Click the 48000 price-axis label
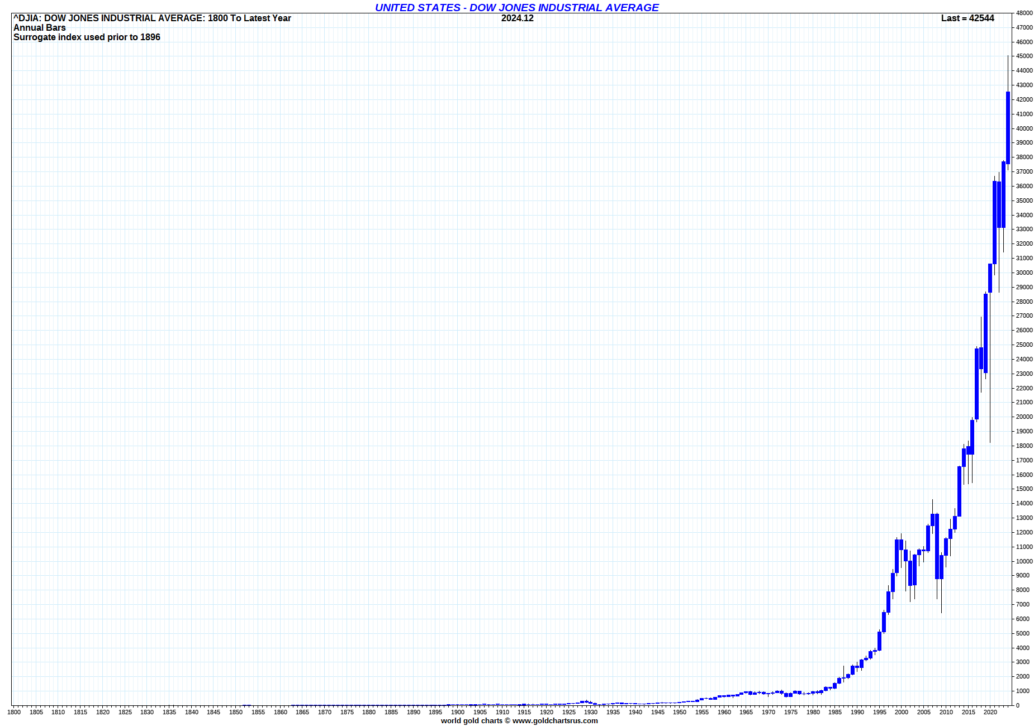Image resolution: width=1034 pixels, height=726 pixels. pyautogui.click(x=1024, y=13)
